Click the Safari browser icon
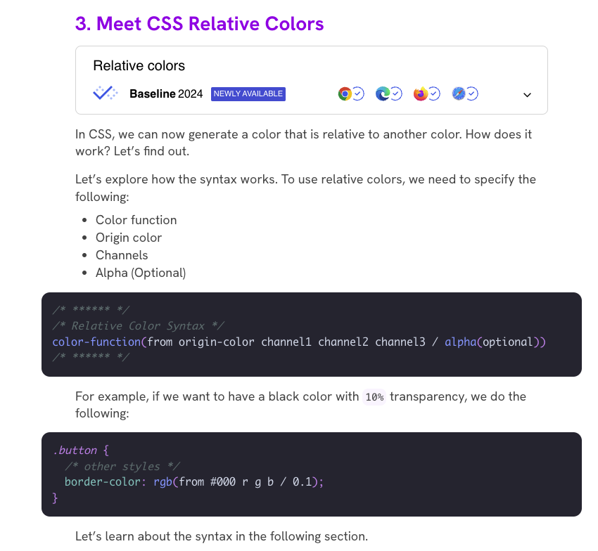Screen dimensions: 598x551 459,93
